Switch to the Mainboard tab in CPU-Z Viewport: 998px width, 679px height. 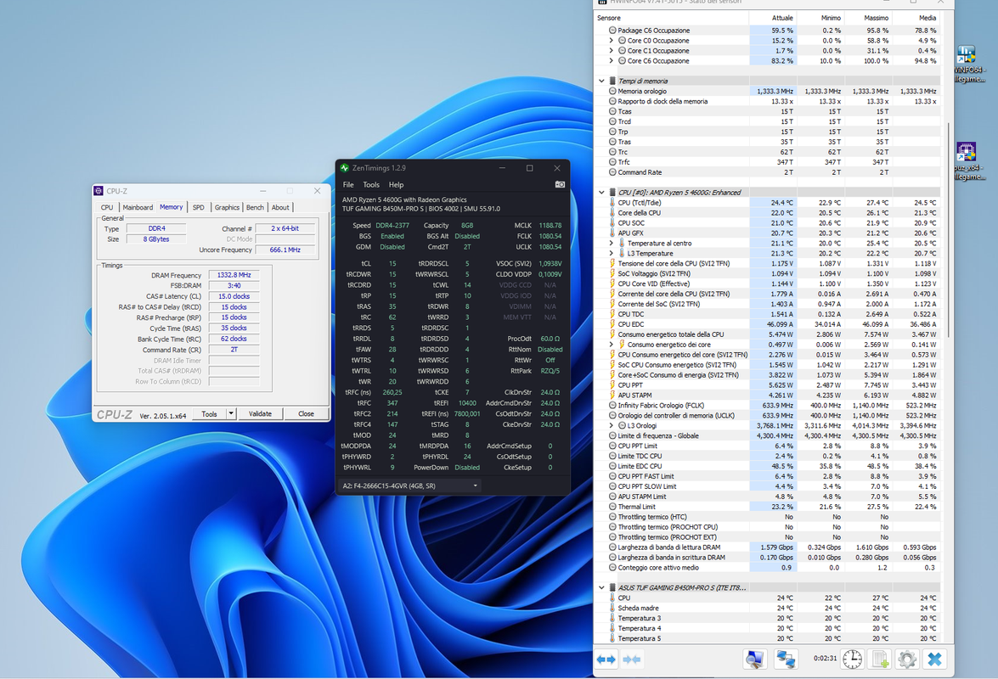pyautogui.click(x=138, y=207)
